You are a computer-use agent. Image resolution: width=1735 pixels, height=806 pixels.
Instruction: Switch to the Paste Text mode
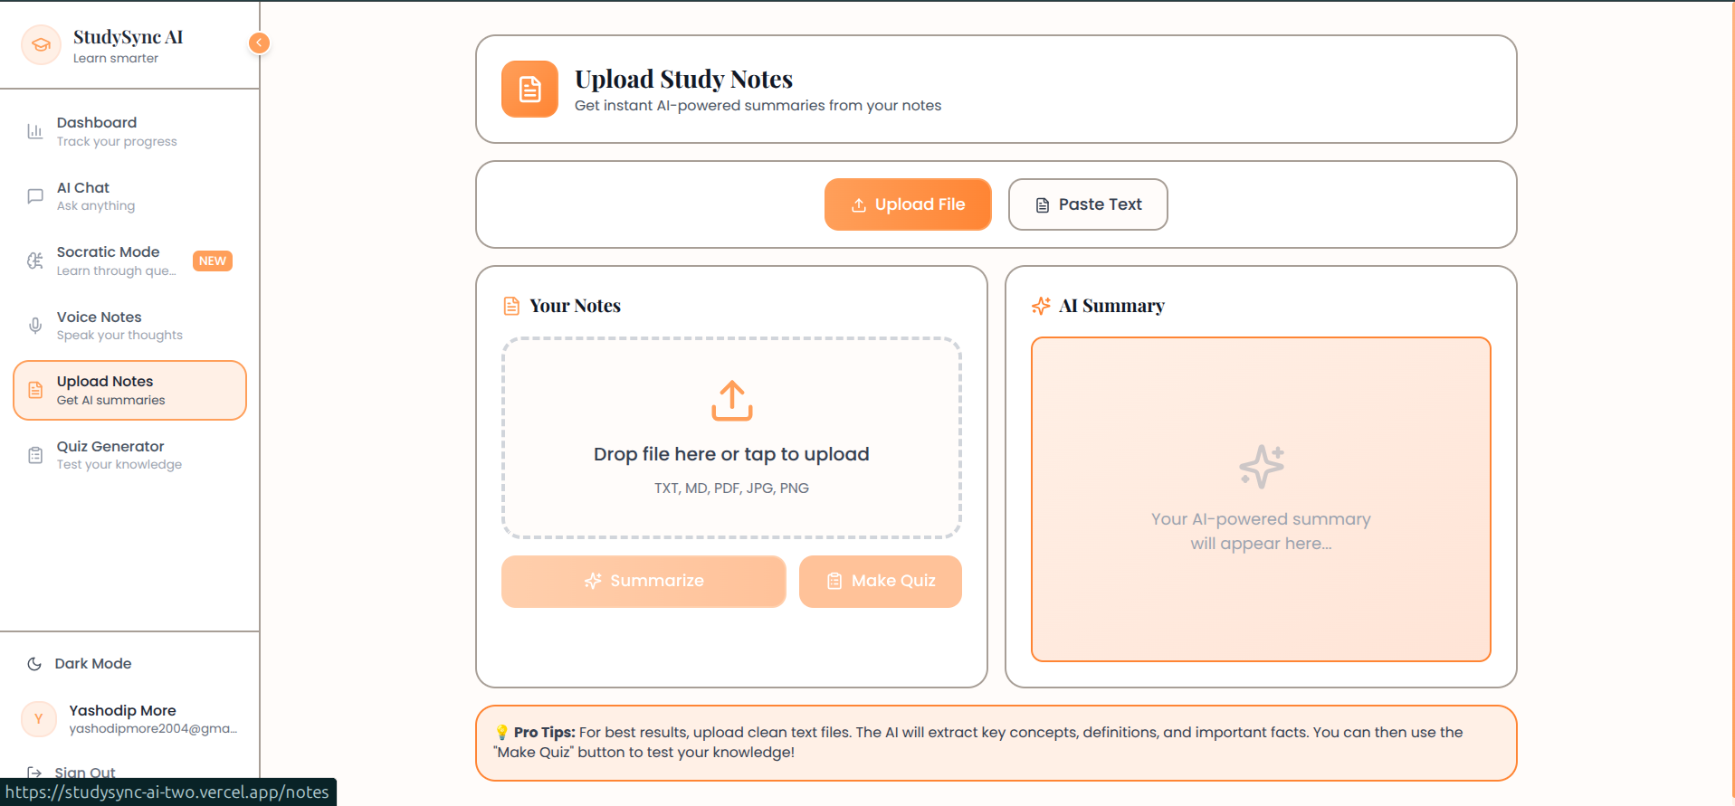[x=1088, y=204]
